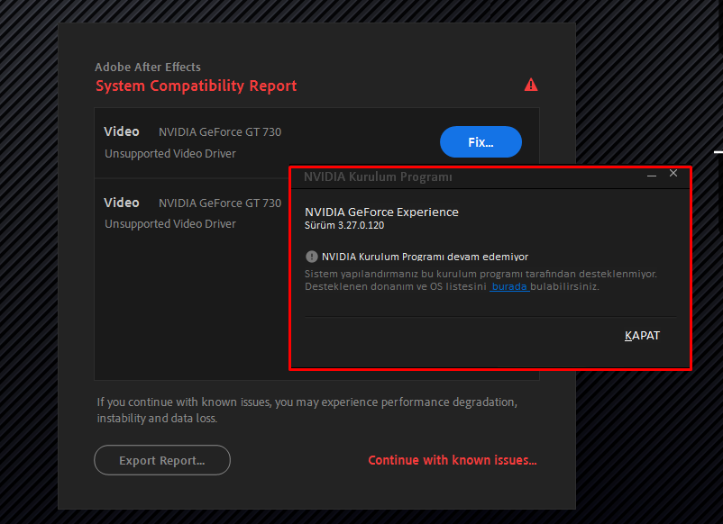Click the Export Report... button
Screen dimensions: 723x524
162,460
